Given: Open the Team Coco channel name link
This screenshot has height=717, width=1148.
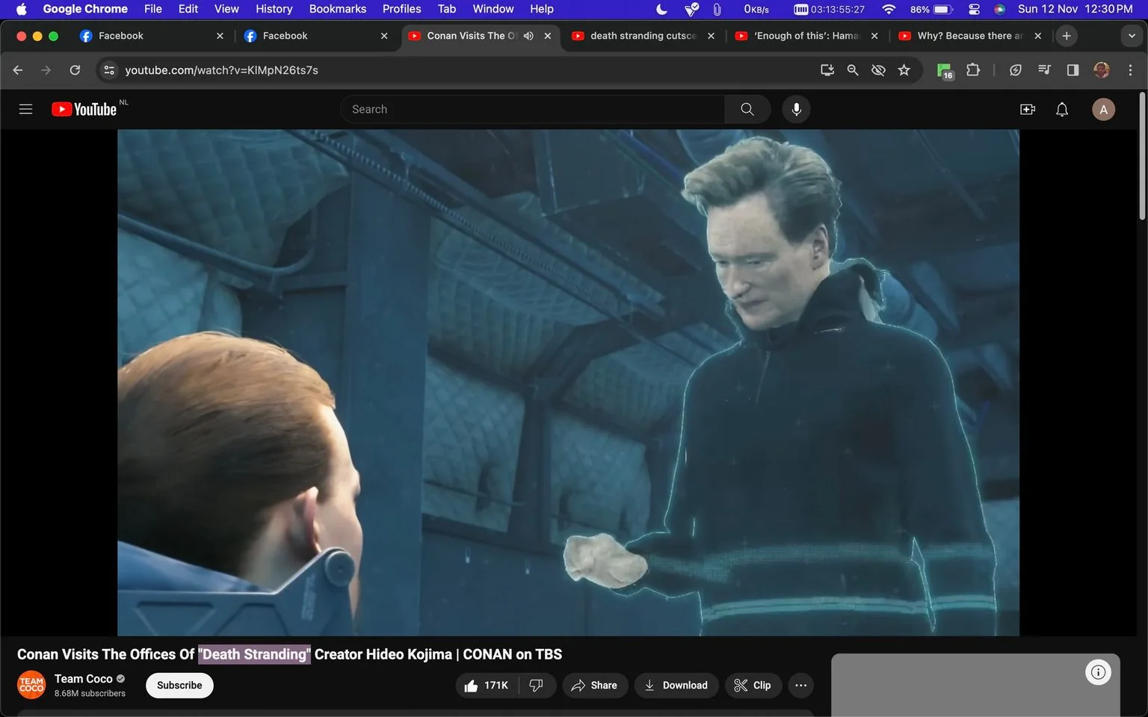Looking at the screenshot, I should pos(84,679).
